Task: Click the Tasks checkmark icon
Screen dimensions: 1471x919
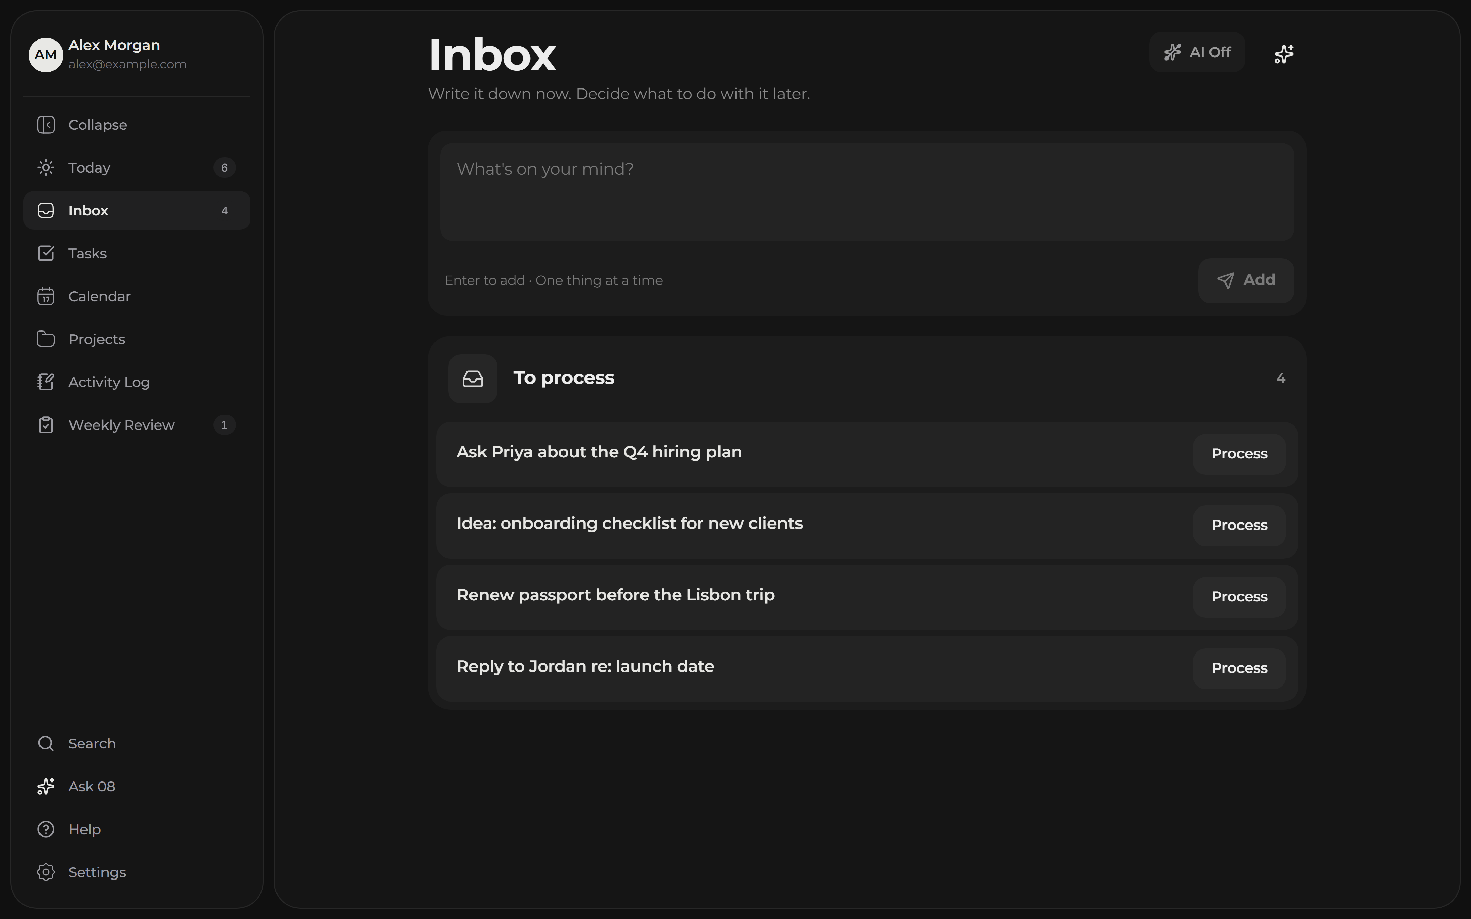Action: 46,254
